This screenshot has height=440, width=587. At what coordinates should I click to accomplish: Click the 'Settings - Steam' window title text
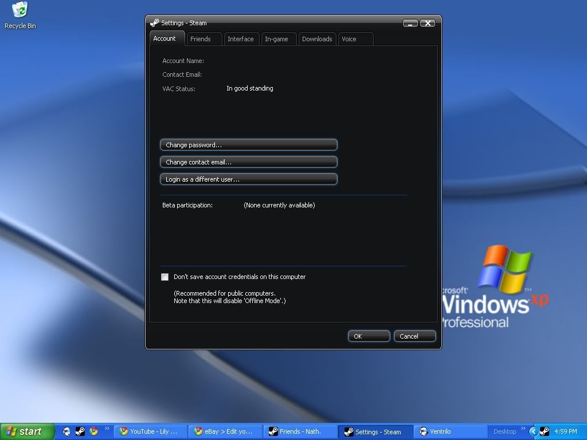pyautogui.click(x=184, y=23)
